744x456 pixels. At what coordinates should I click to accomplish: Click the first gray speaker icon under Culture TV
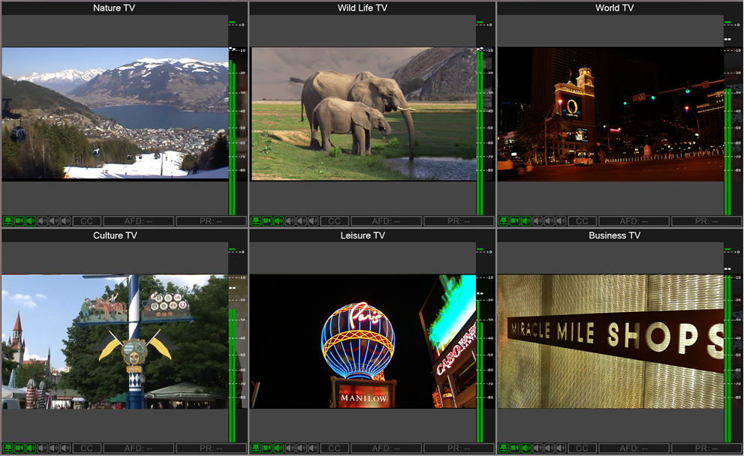click(43, 448)
